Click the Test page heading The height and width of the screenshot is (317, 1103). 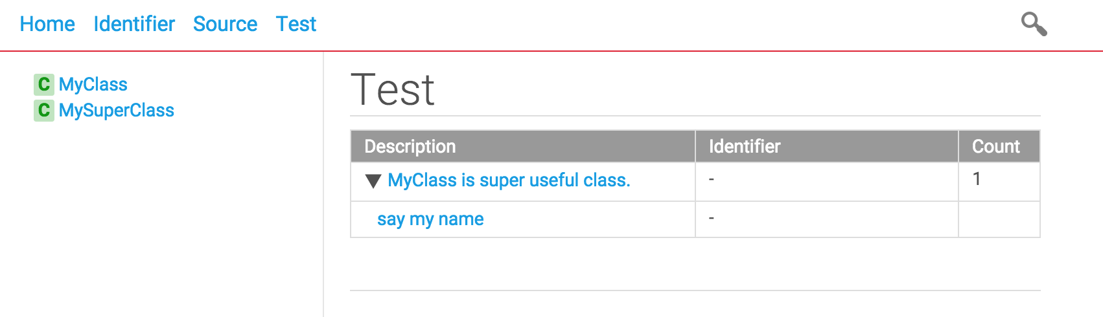(x=393, y=89)
